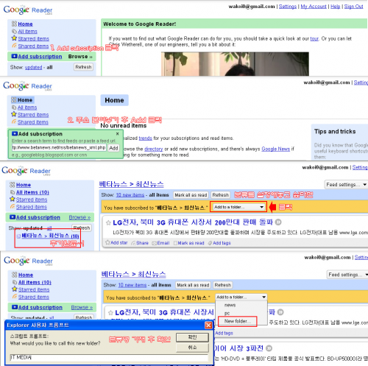The image size is (368, 366).
Task: Click the Add star icon under the LG article
Action: [107, 242]
